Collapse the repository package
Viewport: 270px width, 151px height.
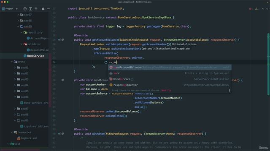pos(22,32)
